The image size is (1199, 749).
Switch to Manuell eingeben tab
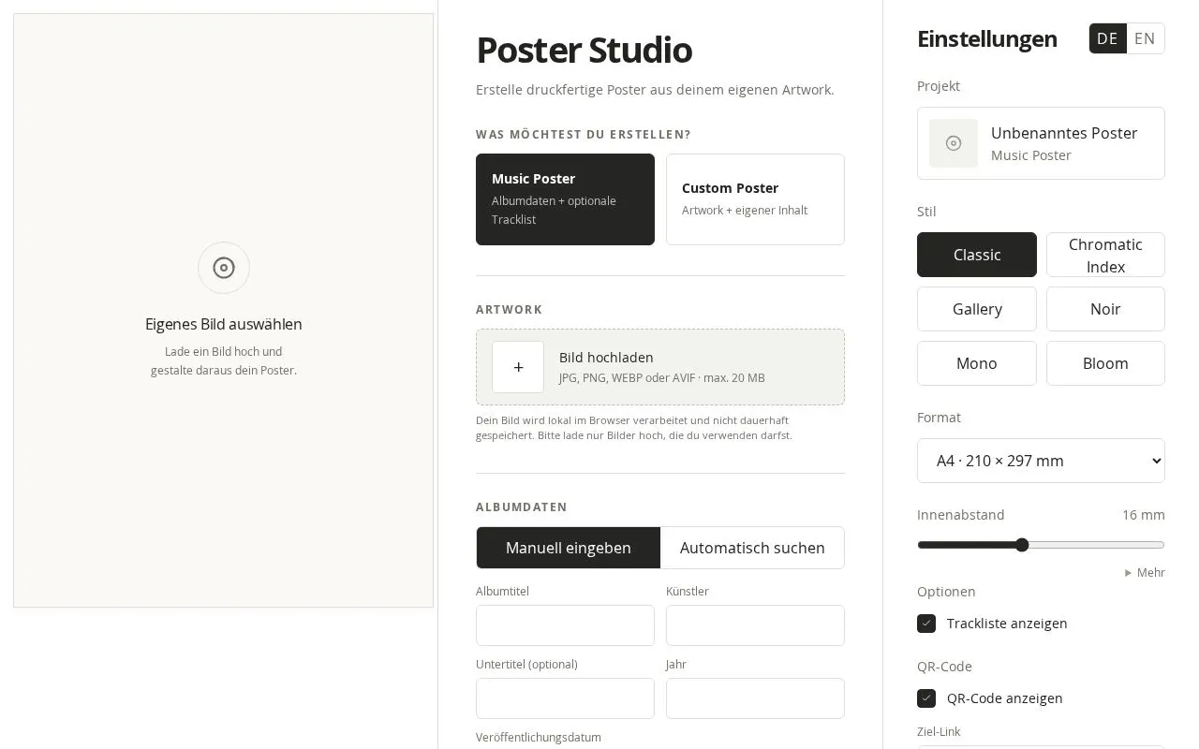tap(569, 548)
